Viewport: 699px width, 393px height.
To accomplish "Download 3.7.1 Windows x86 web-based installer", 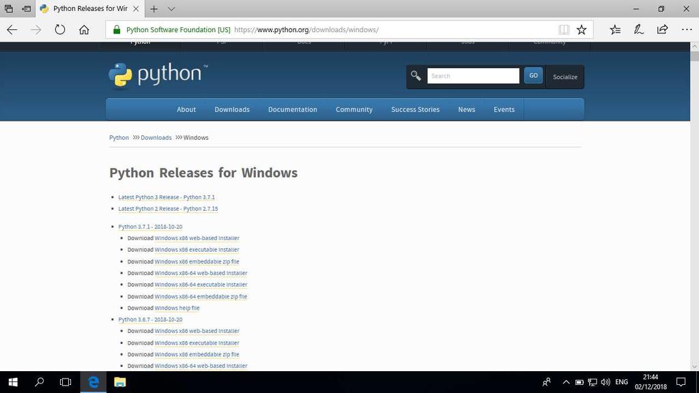I will (197, 238).
